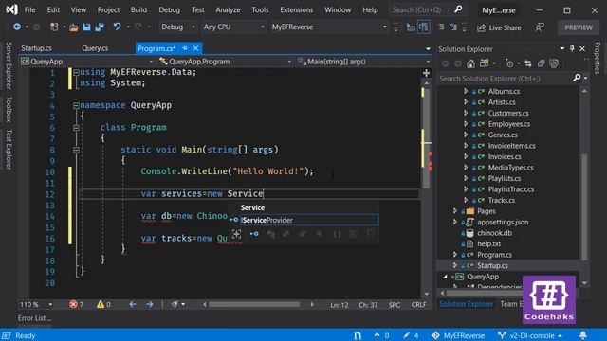Toggle the target-type filter in IntelliSense popup
This screenshot has height=341, width=607.
(236, 234)
